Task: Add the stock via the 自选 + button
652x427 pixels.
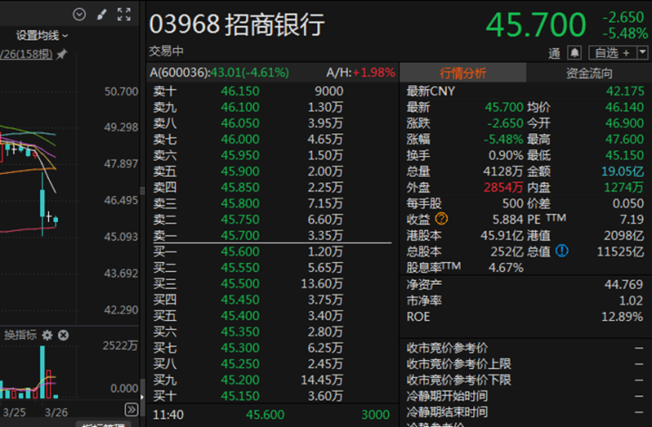Action: click(612, 53)
